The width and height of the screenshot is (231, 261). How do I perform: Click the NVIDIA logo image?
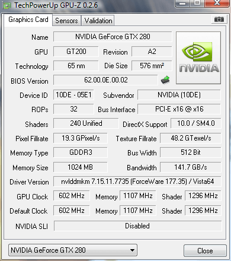[x=198, y=58]
